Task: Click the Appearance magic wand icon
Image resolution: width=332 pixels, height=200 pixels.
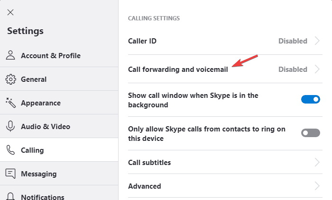Action: pos(10,103)
